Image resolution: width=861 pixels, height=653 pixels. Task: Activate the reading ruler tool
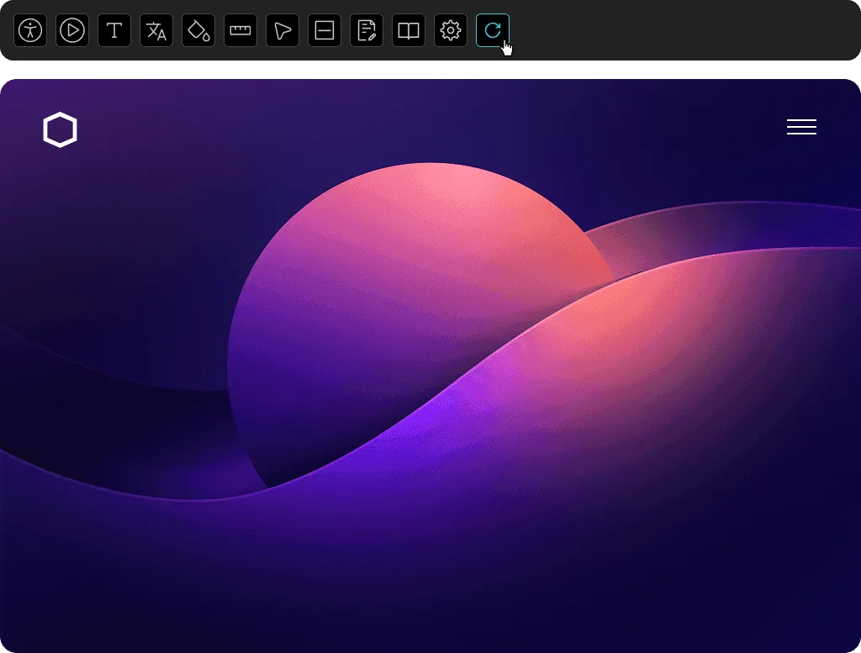[x=240, y=30]
